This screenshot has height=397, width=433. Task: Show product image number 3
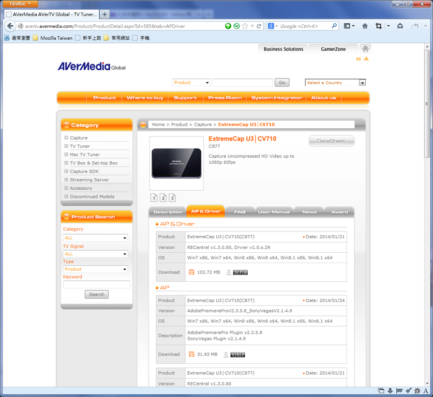point(172,197)
